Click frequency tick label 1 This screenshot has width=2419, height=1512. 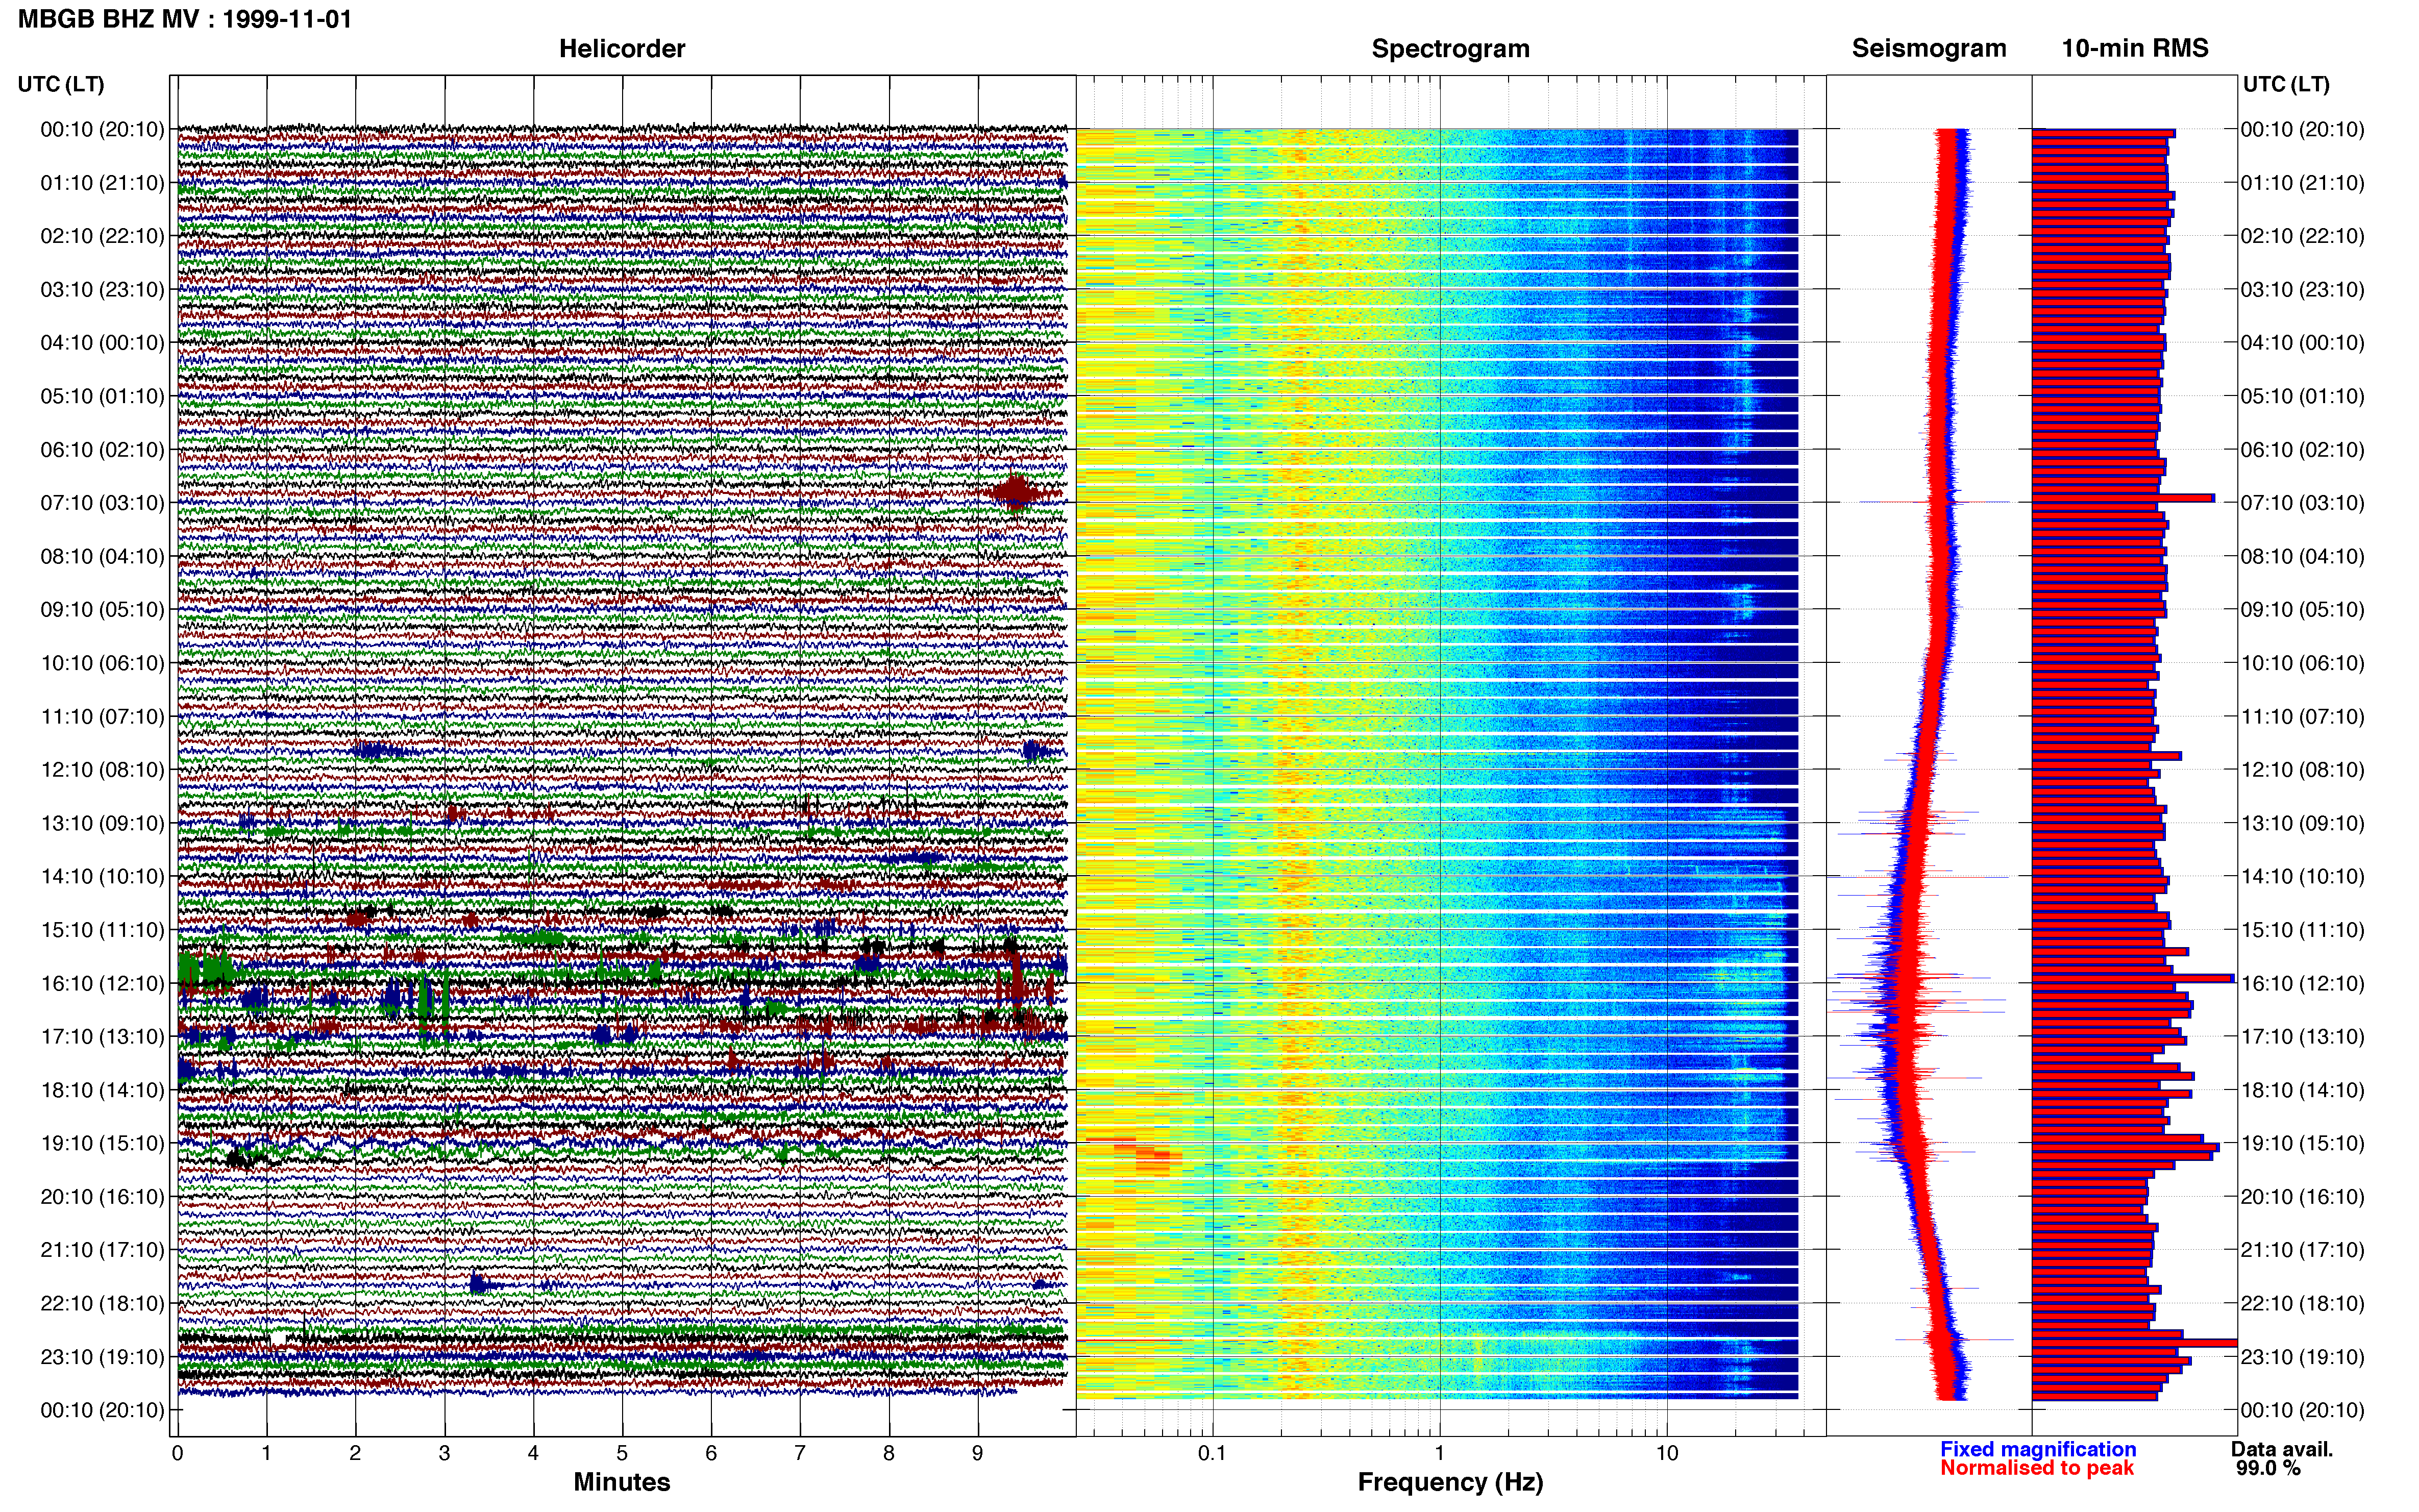(x=1440, y=1453)
